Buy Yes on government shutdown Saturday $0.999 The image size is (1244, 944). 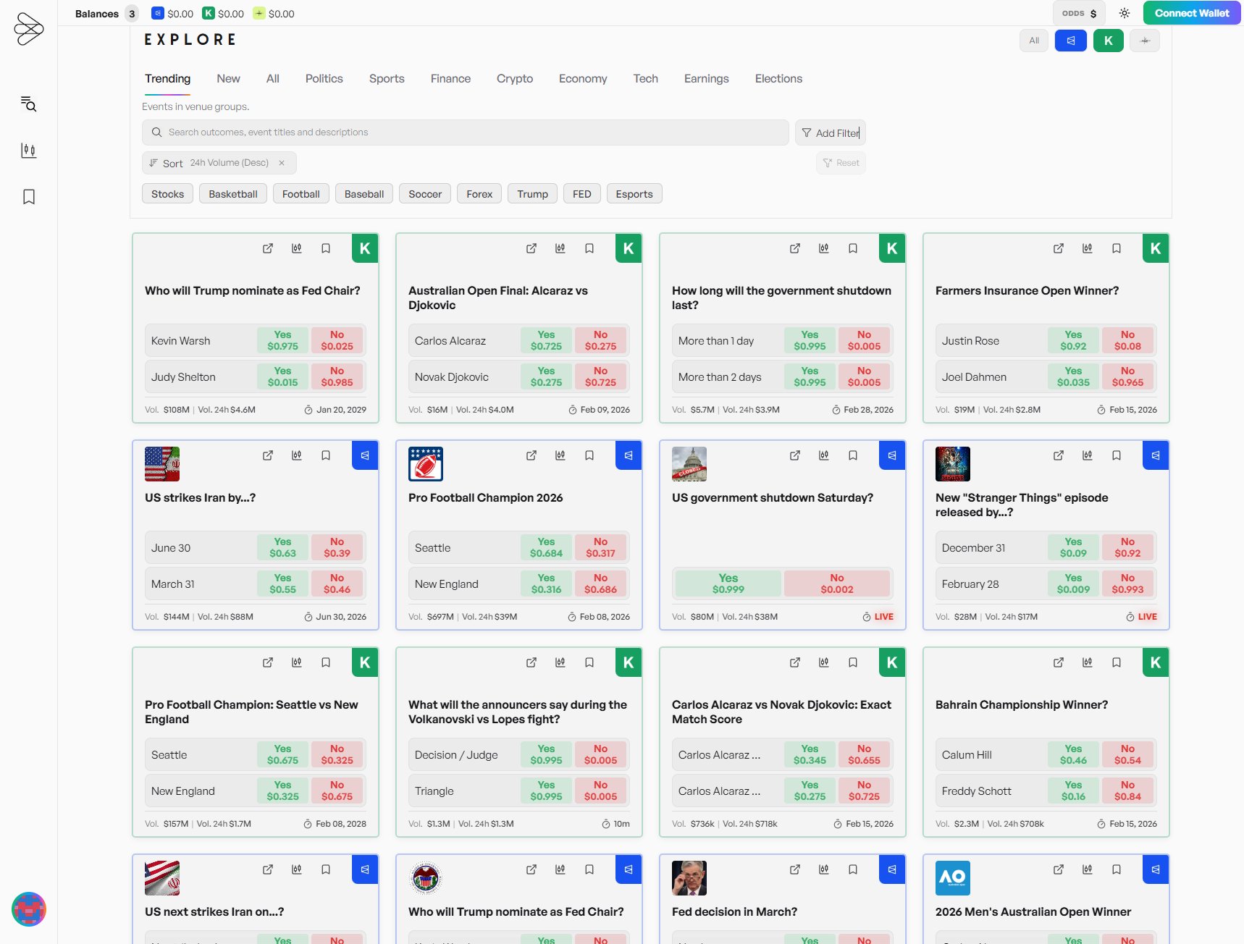coord(728,583)
